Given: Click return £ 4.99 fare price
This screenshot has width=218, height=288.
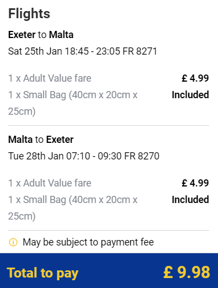Looking at the screenshot, I should 195,183.
